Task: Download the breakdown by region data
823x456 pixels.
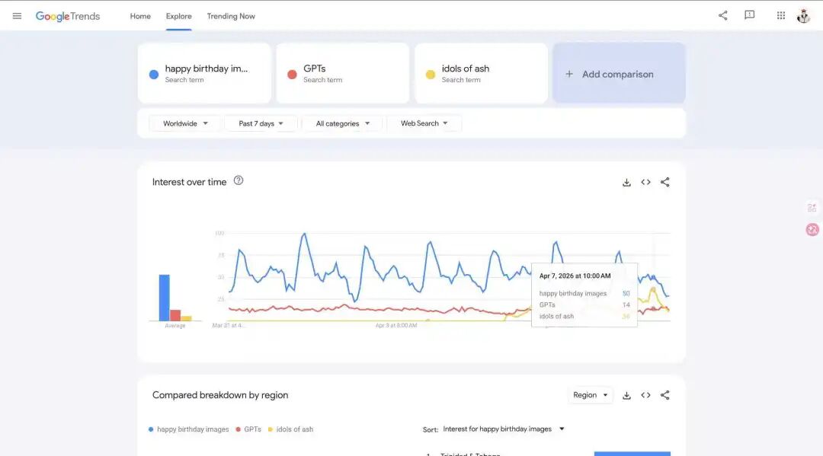Action: (x=626, y=395)
